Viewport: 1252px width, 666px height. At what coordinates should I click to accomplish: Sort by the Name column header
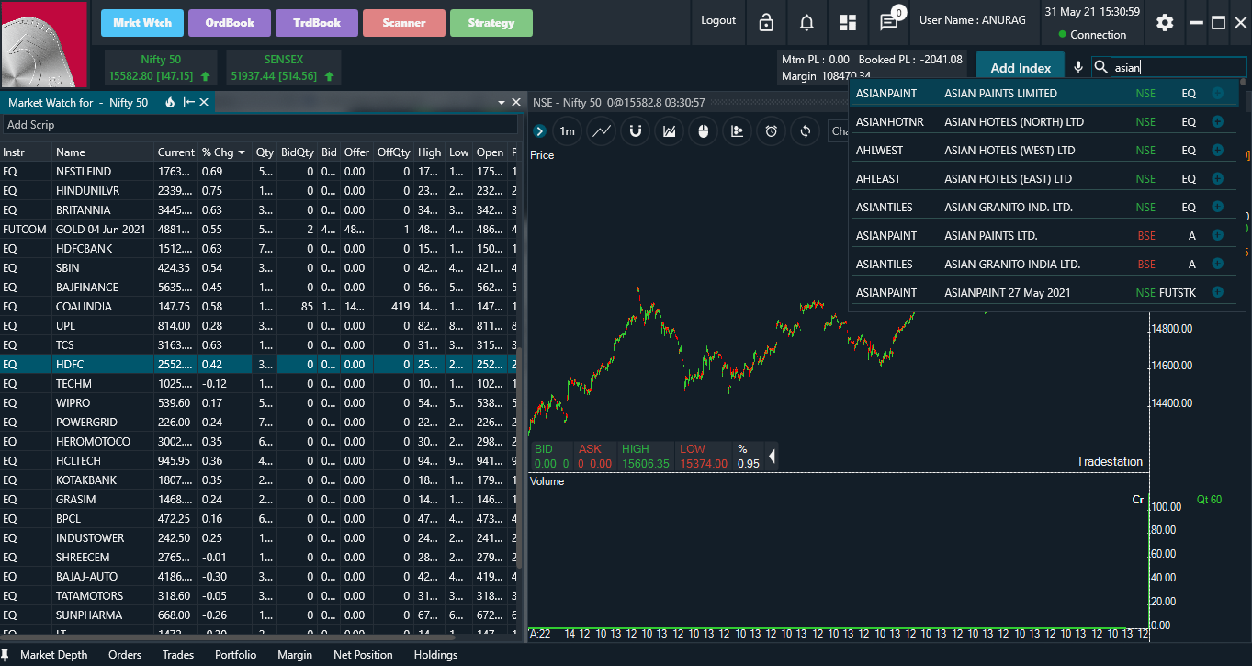(x=103, y=152)
